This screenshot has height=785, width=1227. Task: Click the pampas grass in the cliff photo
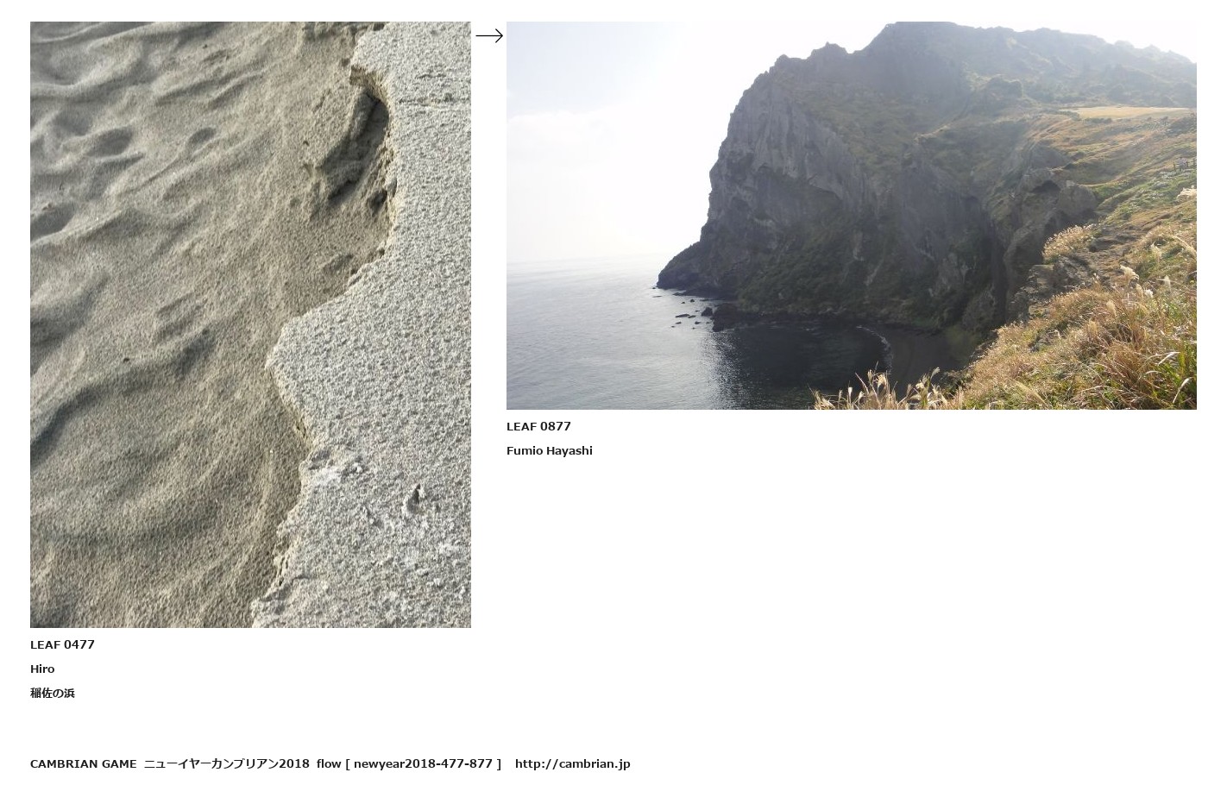pos(1113,345)
